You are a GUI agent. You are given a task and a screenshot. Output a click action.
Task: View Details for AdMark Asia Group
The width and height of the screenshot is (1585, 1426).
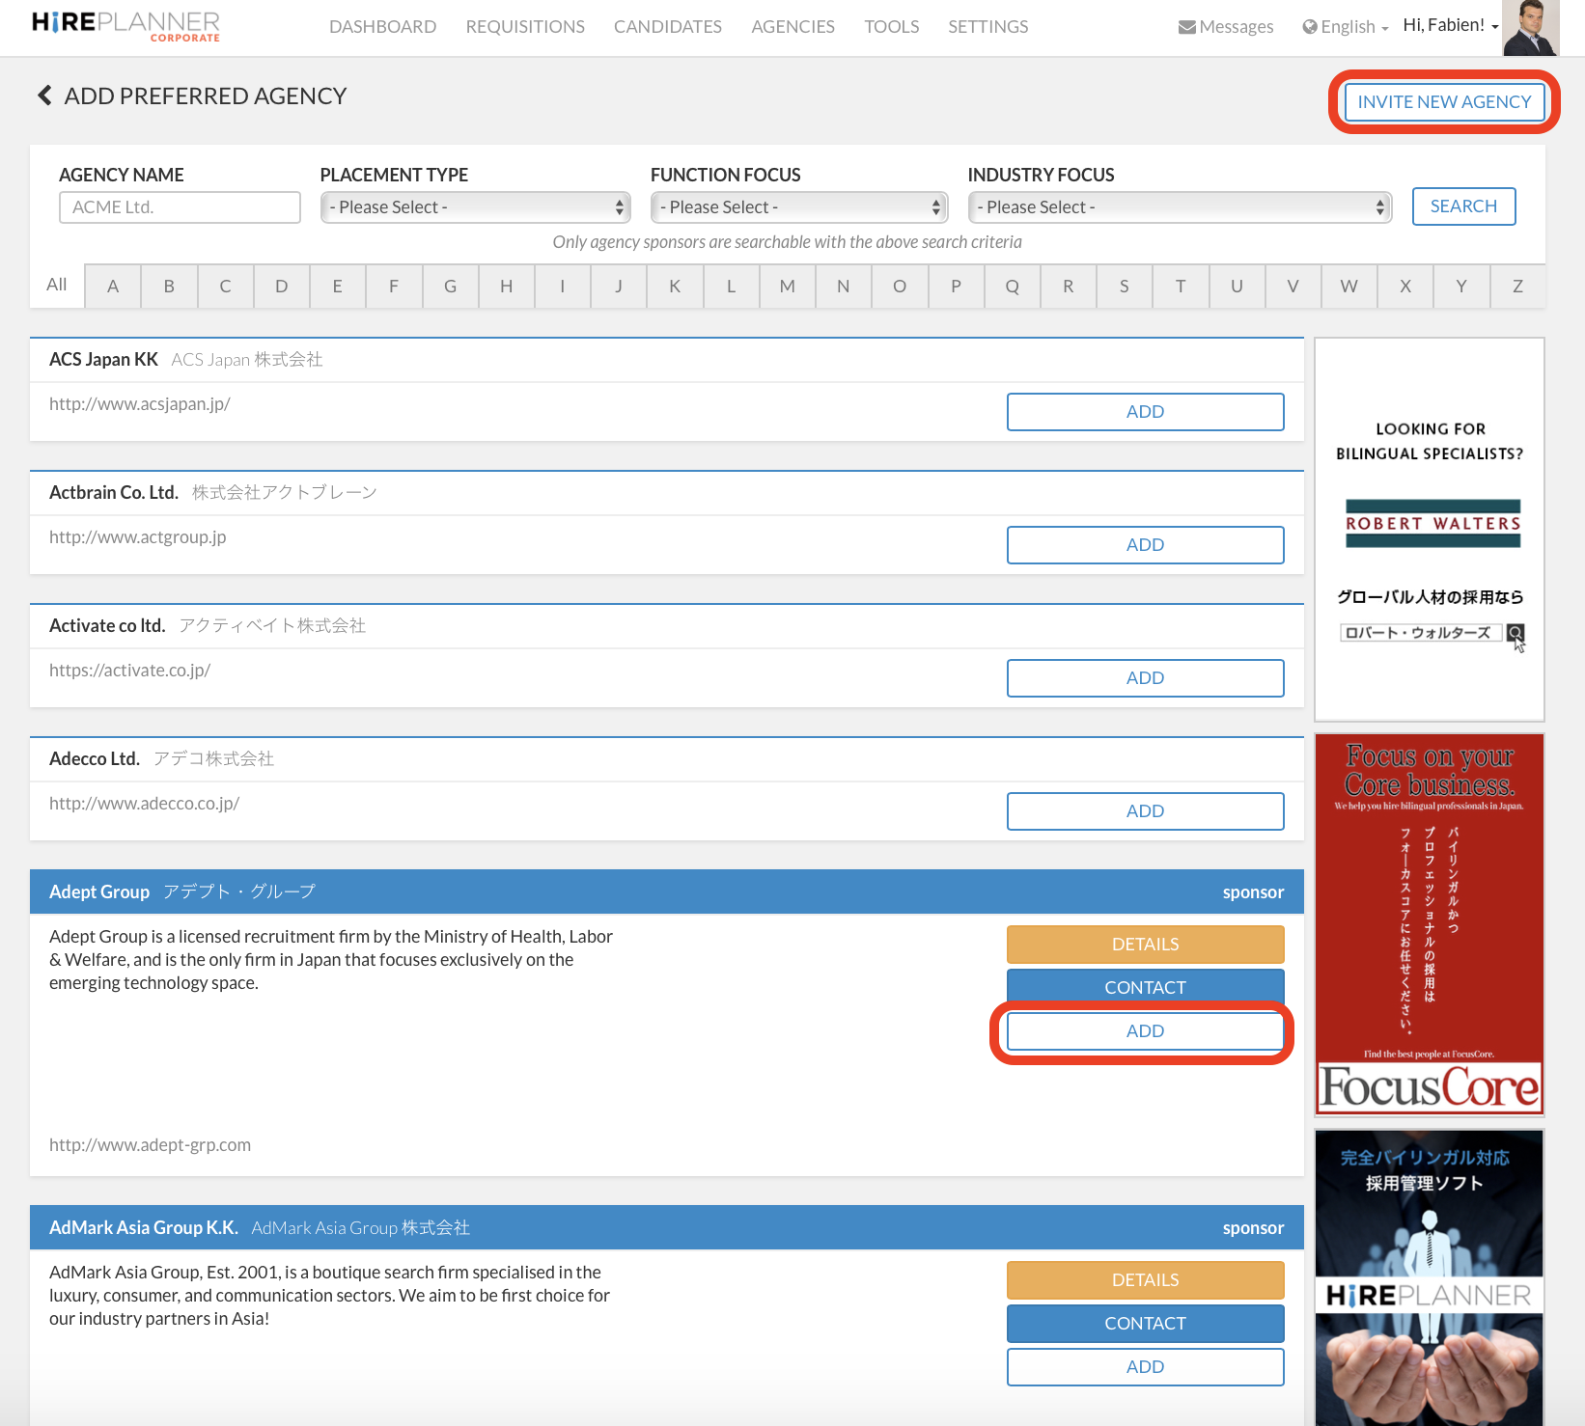(1145, 1280)
